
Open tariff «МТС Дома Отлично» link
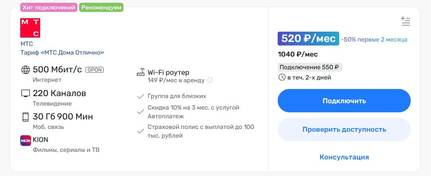pos(62,53)
